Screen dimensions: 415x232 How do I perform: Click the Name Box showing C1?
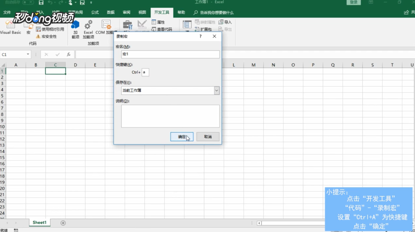tap(13, 54)
